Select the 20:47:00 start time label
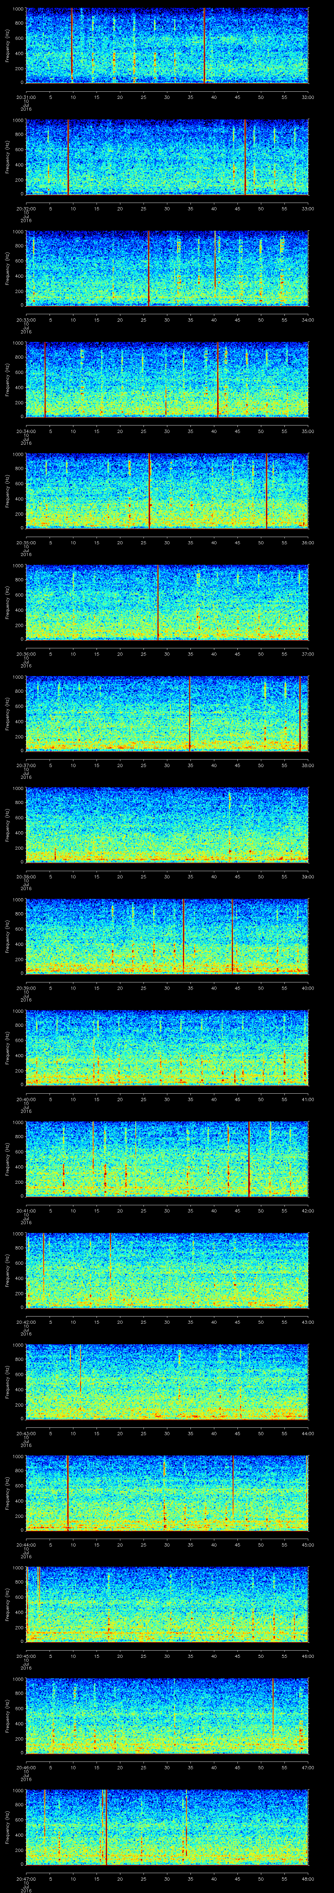Viewport: 334px width, 1893px height. tap(26, 1878)
